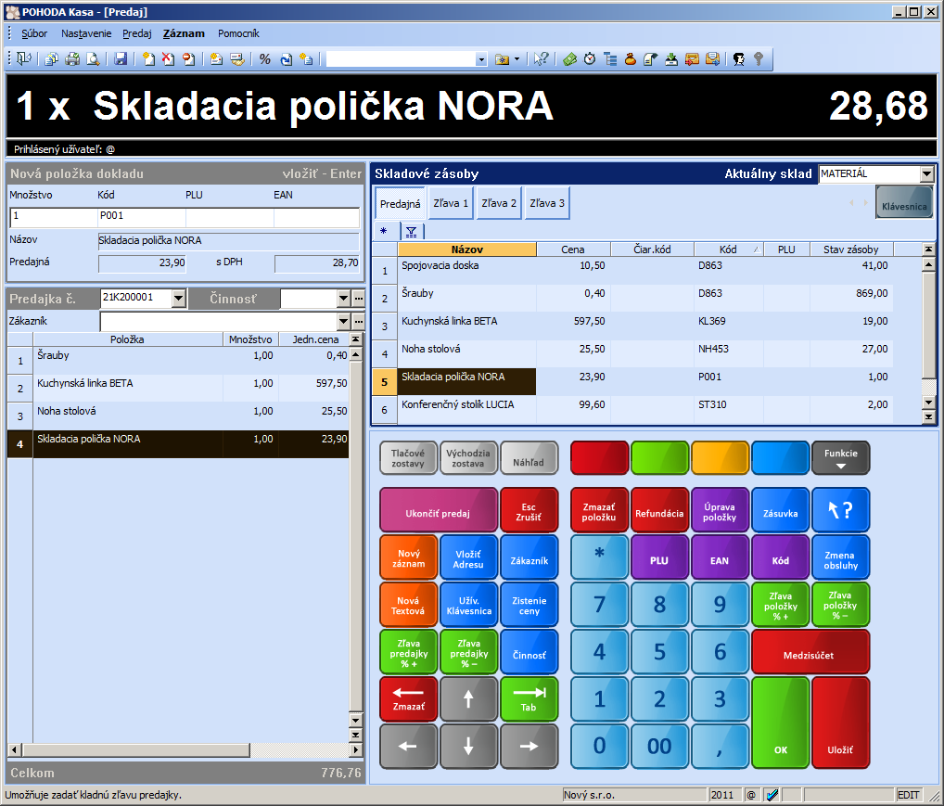Open the folder icon dropdown arrow
The height and width of the screenshot is (806, 944).
pos(517,59)
